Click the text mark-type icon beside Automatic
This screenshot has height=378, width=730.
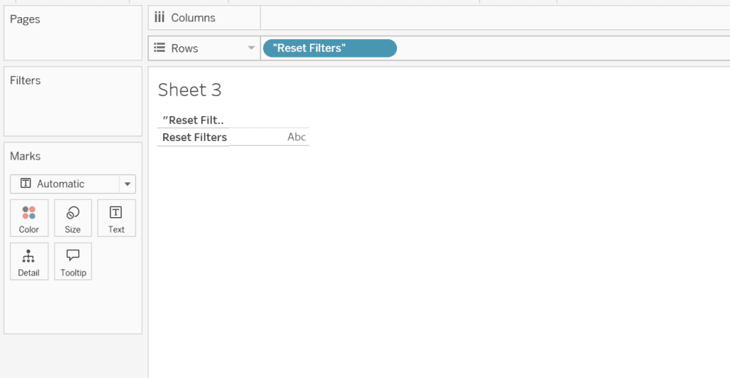tap(26, 184)
